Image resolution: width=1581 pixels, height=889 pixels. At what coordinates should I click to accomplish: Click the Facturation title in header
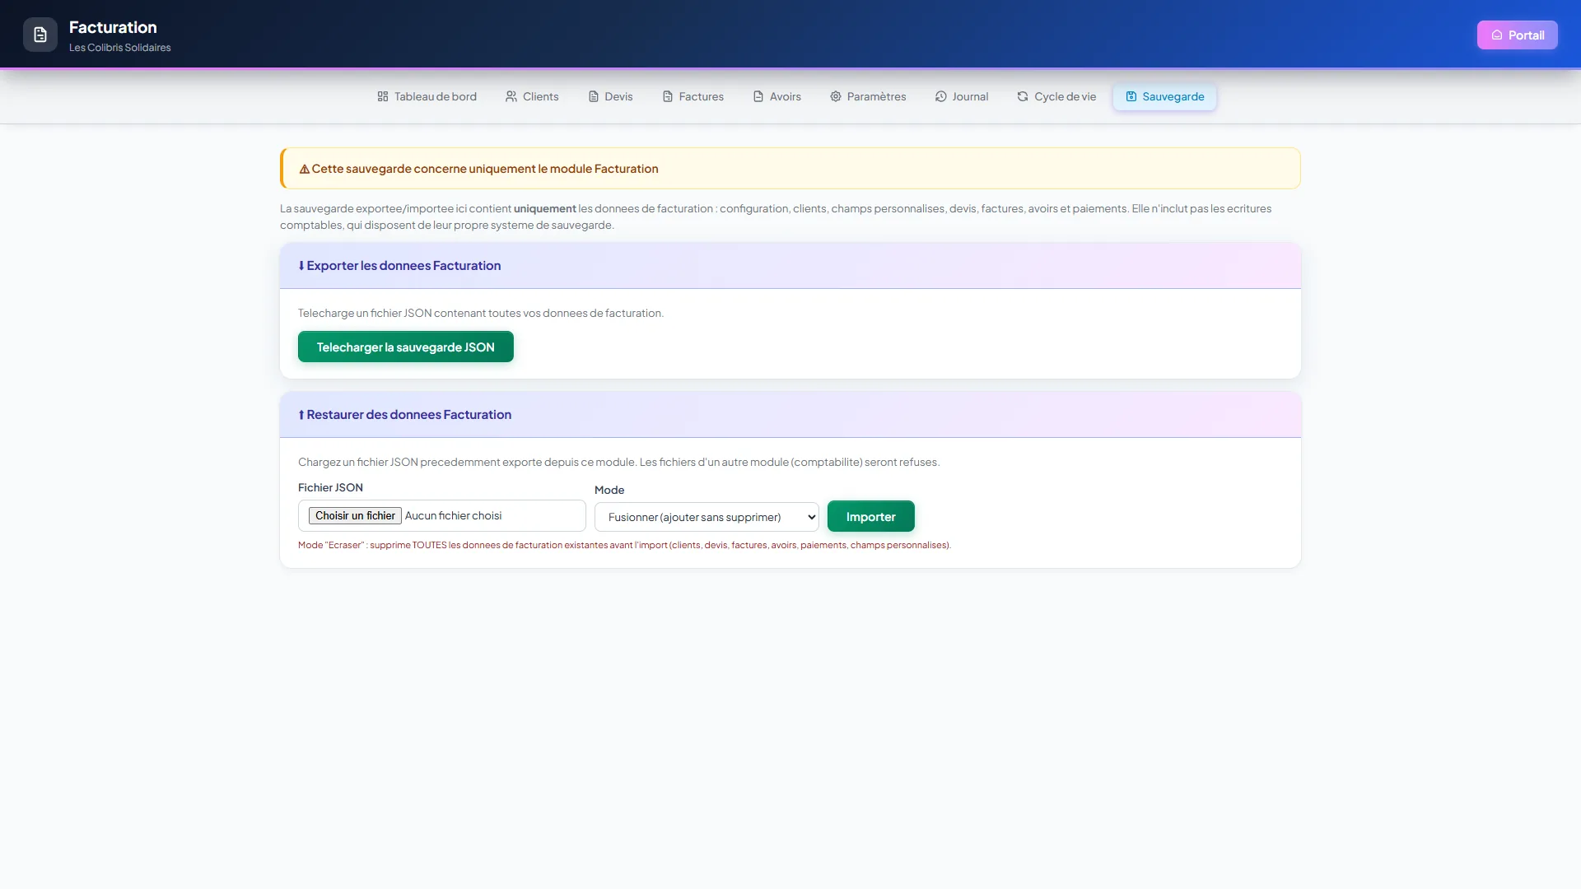point(113,27)
